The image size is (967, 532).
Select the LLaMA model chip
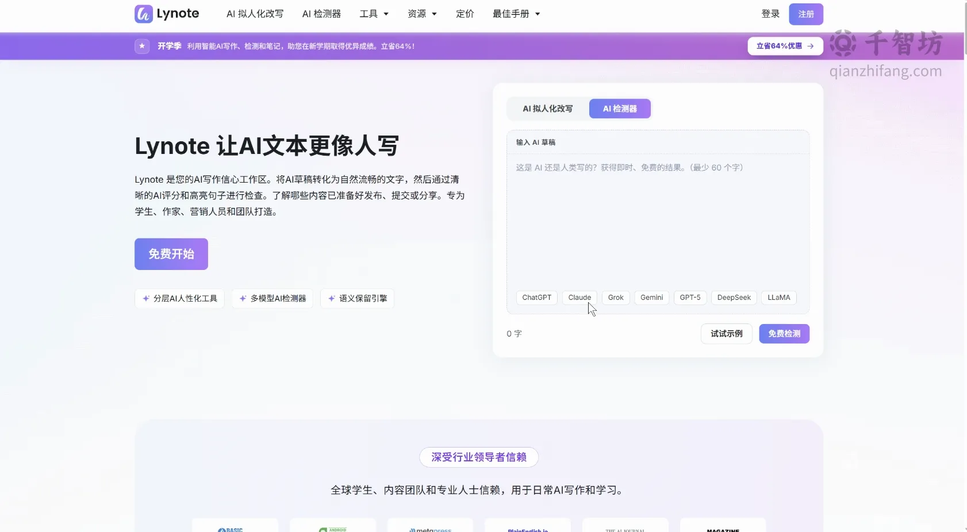click(x=779, y=298)
